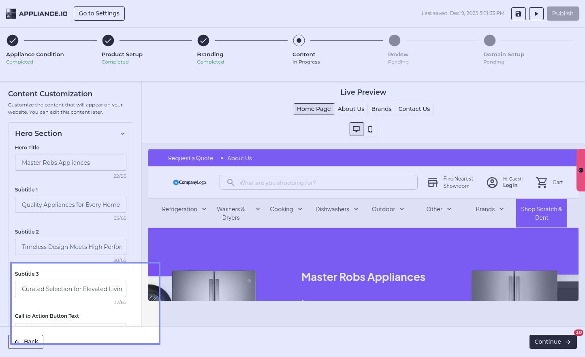This screenshot has width=585, height=357.
Task: Switch to Contact Us preview tab
Action: point(414,109)
